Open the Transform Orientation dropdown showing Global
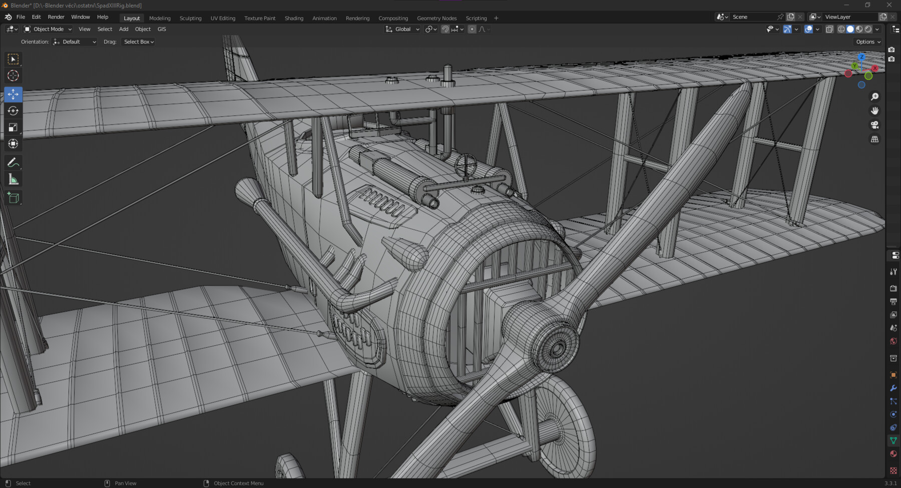The width and height of the screenshot is (901, 488). [401, 29]
